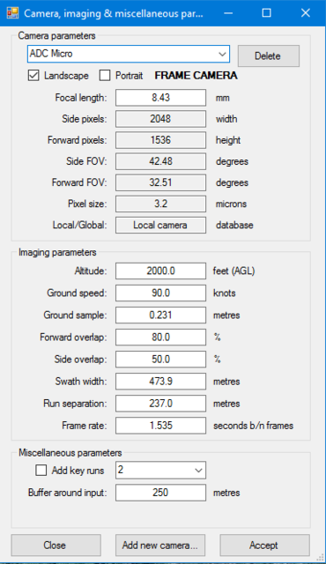
Task: Focus the Run separation field
Action: pyautogui.click(x=160, y=404)
